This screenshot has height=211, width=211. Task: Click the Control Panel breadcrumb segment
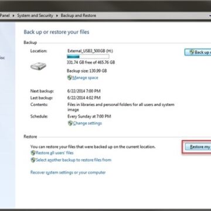point(5,15)
